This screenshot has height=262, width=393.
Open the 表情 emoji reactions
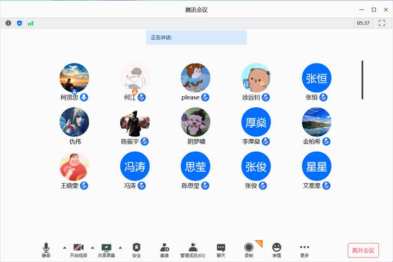tap(277, 249)
